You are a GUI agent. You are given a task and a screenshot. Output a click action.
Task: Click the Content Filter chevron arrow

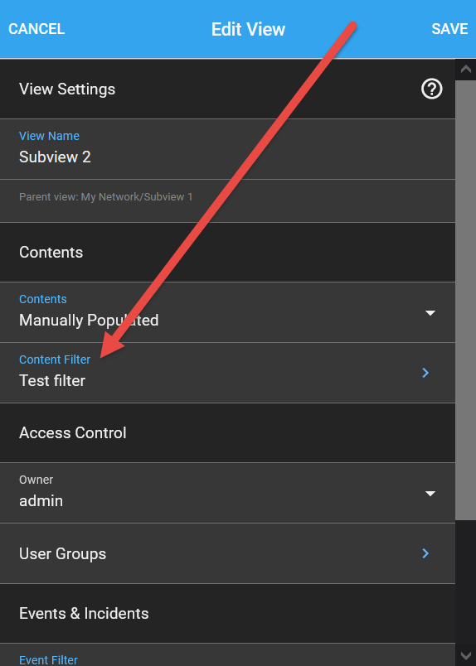(x=425, y=373)
